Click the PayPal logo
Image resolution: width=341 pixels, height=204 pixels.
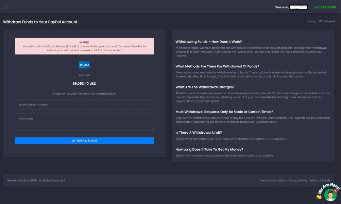pyautogui.click(x=84, y=65)
